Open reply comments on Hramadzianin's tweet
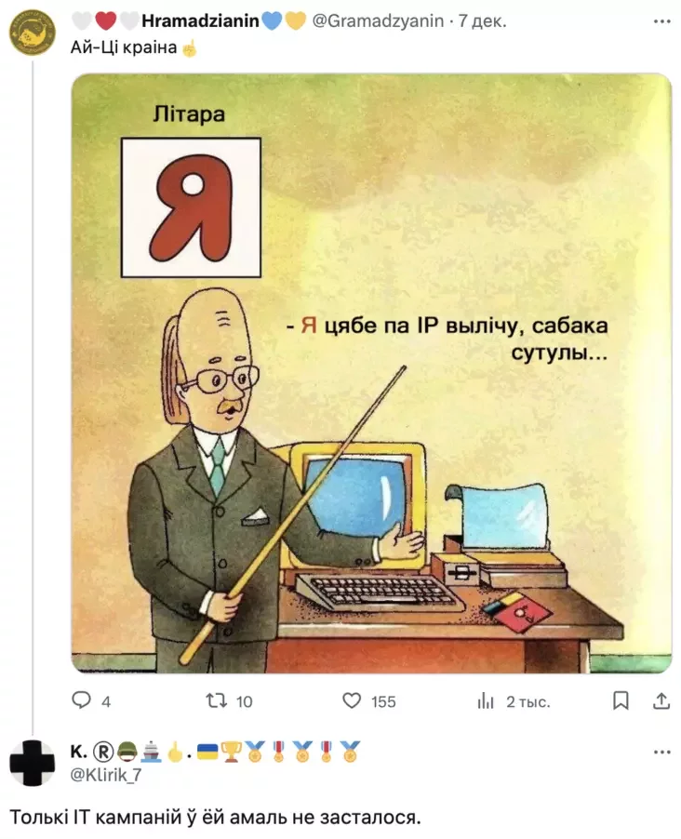681x839 pixels. click(x=81, y=700)
